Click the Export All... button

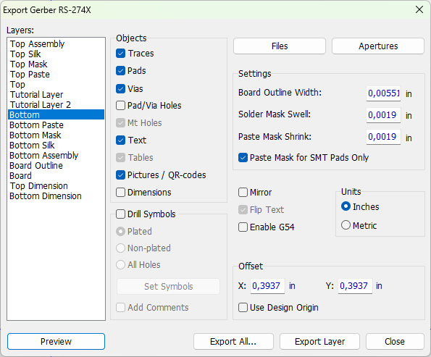coord(233,341)
